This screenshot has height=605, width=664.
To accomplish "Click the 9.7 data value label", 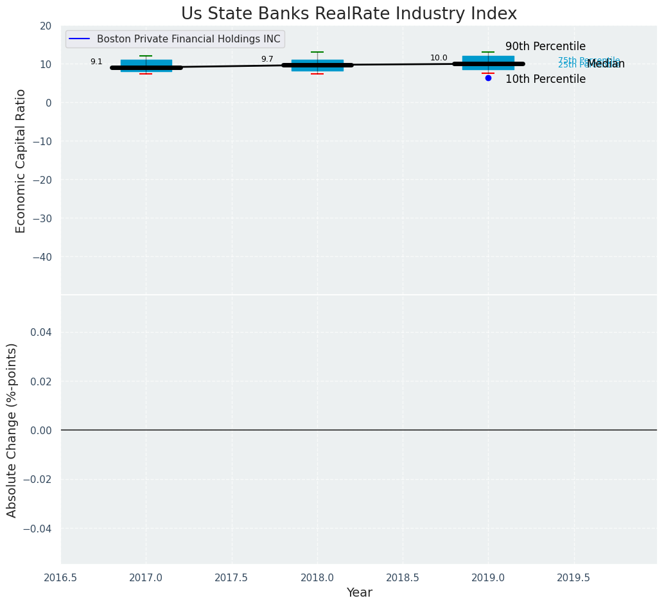I will [267, 59].
